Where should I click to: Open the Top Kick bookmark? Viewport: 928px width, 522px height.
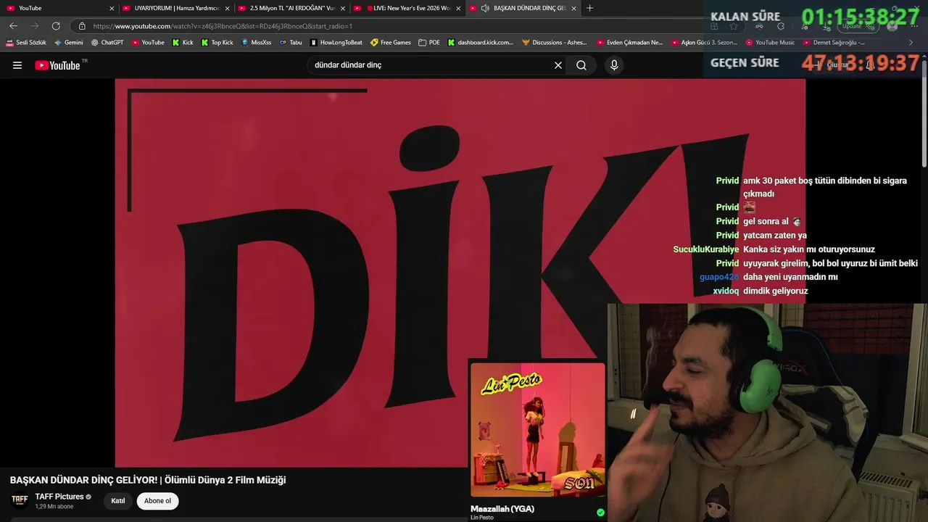(217, 43)
